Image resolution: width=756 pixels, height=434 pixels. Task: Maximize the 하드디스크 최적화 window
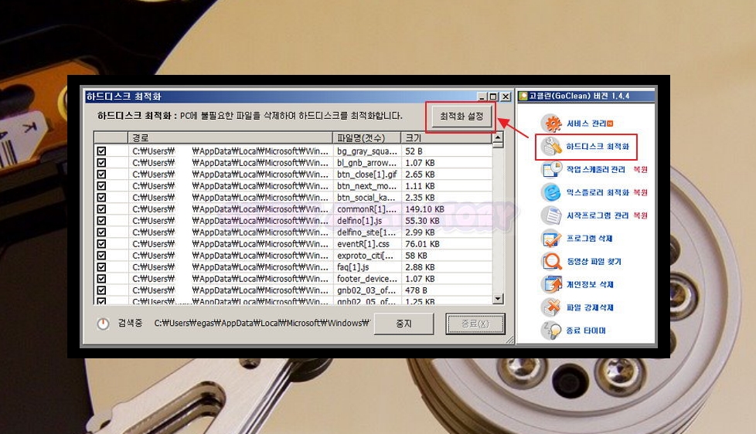click(493, 97)
